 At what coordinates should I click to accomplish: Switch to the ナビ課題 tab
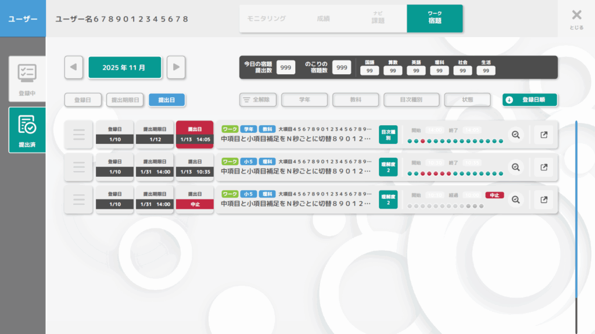click(378, 19)
